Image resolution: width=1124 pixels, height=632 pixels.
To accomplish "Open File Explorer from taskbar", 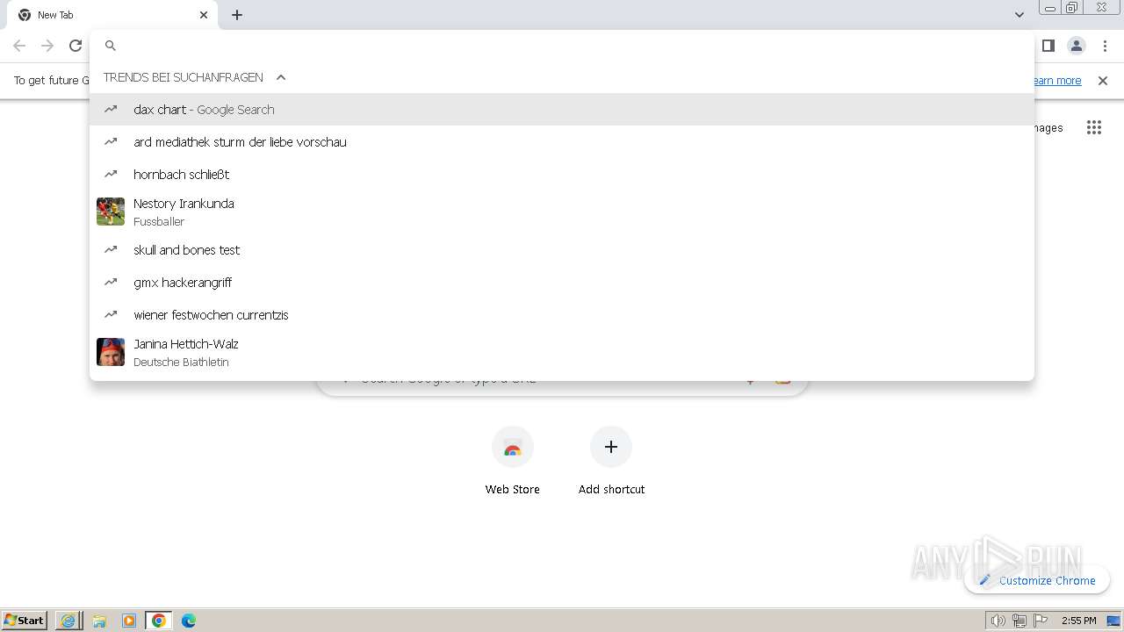I will (99, 621).
